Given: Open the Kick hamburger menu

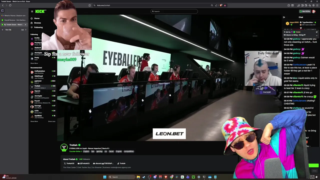Looking at the screenshot, I should (x=32, y=11).
